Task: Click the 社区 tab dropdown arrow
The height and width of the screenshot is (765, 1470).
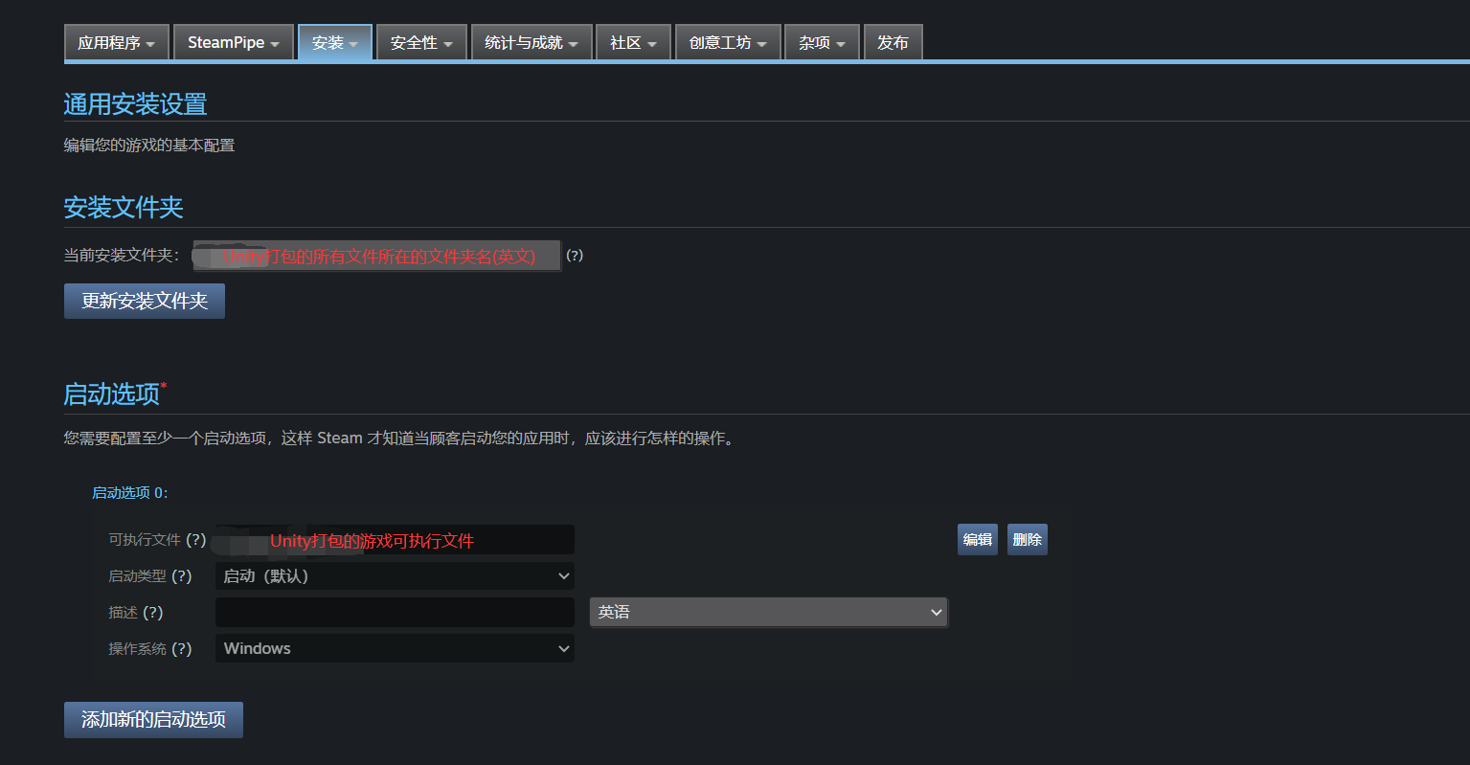Action: click(x=655, y=42)
